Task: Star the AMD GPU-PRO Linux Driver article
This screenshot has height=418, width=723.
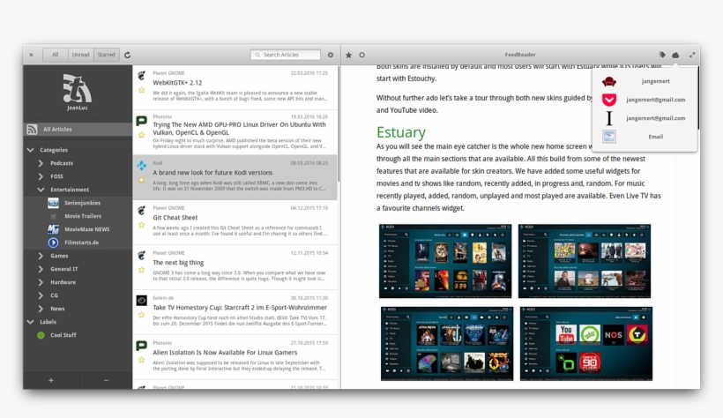Action: tap(142, 135)
